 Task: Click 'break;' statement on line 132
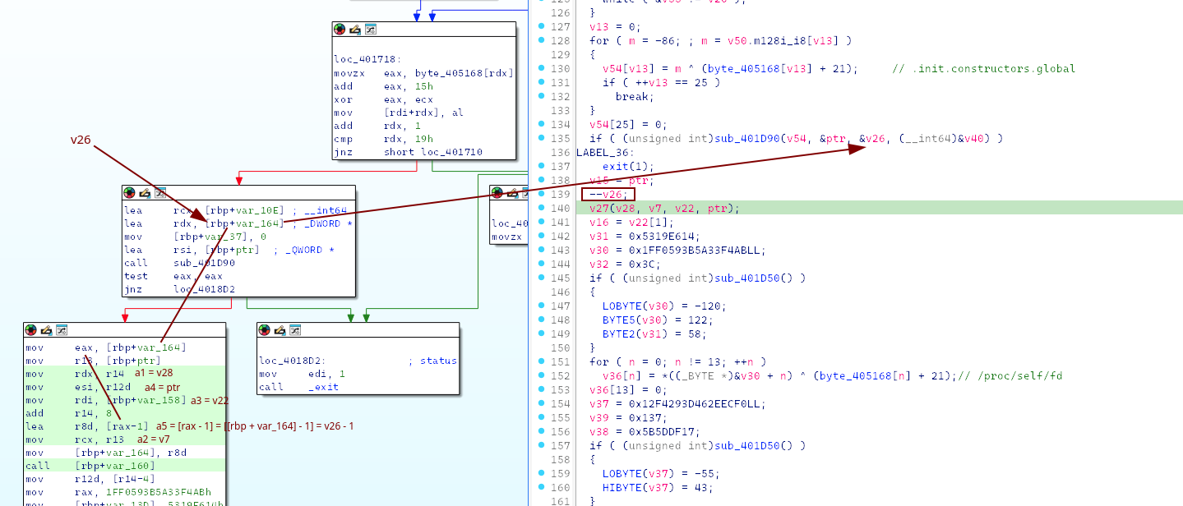tap(635, 96)
